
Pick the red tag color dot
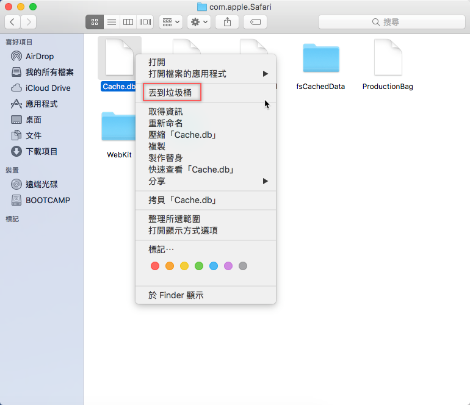[155, 266]
